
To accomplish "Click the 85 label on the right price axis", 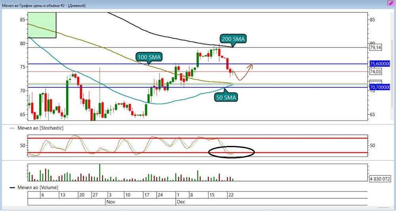I will [372, 19].
